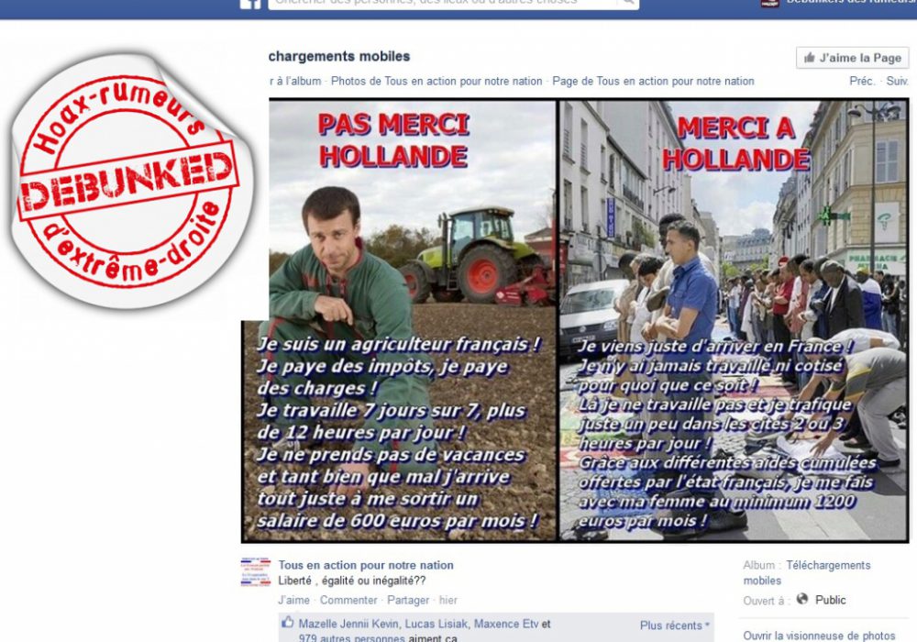
Task: Go to next photo via Suiv.
Action: click(897, 82)
